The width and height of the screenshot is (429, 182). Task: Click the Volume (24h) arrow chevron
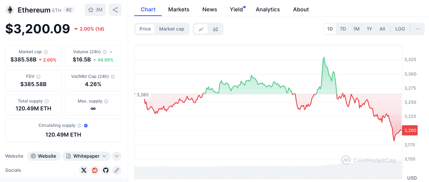coord(111,52)
